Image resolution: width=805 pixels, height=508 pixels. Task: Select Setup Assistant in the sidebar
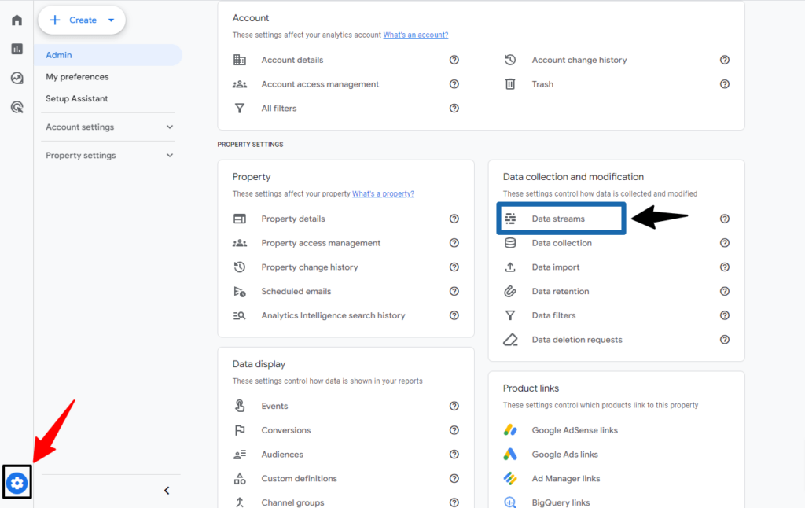77,99
